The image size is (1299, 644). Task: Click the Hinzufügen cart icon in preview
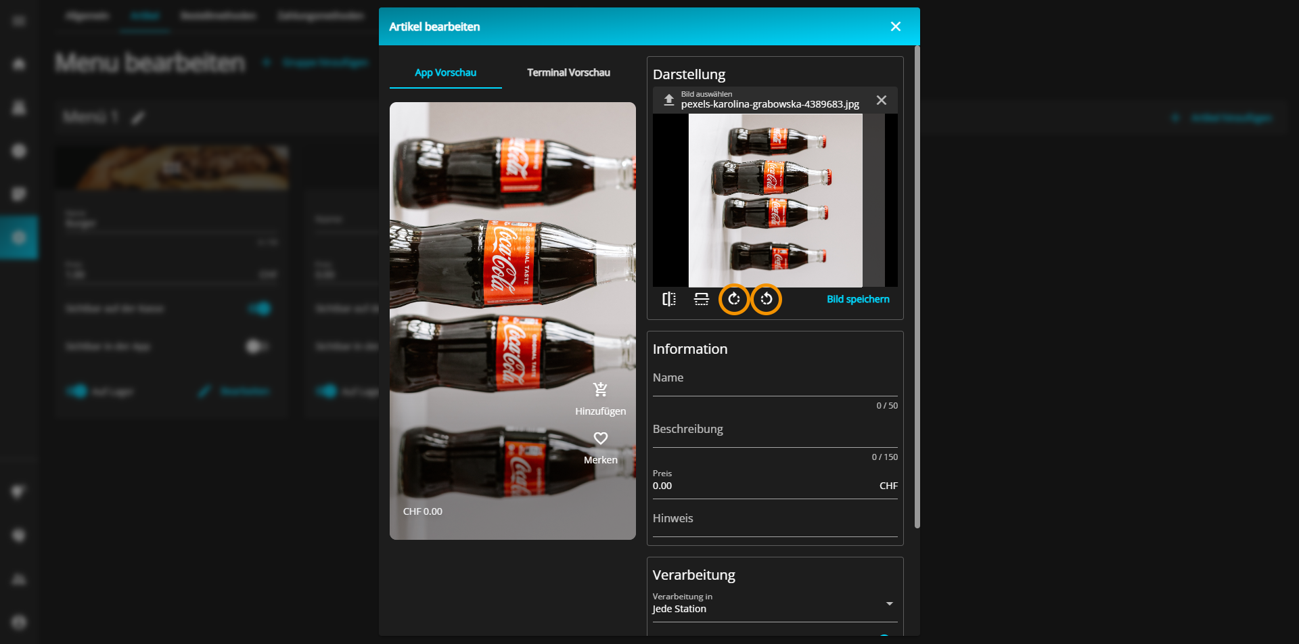[600, 389]
